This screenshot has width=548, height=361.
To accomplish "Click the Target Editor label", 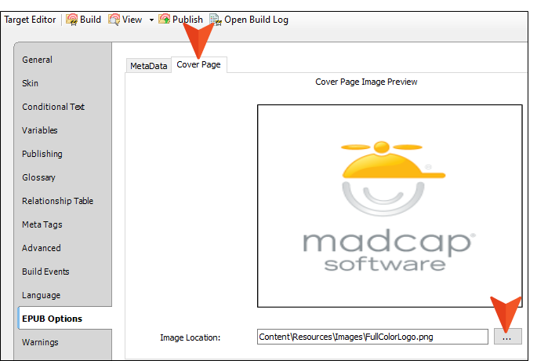I will [30, 20].
